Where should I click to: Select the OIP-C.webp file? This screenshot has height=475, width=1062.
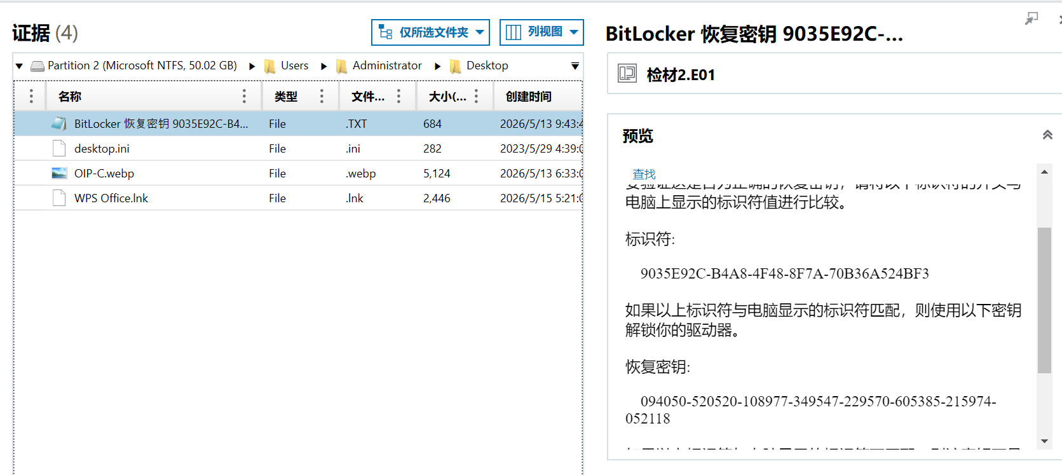pyautogui.click(x=104, y=173)
